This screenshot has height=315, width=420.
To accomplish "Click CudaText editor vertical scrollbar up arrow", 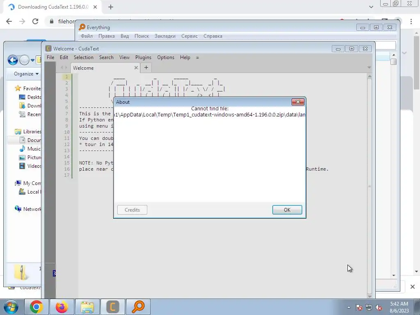I will click(x=370, y=76).
